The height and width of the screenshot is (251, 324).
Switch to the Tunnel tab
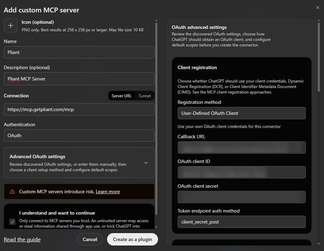144,96
